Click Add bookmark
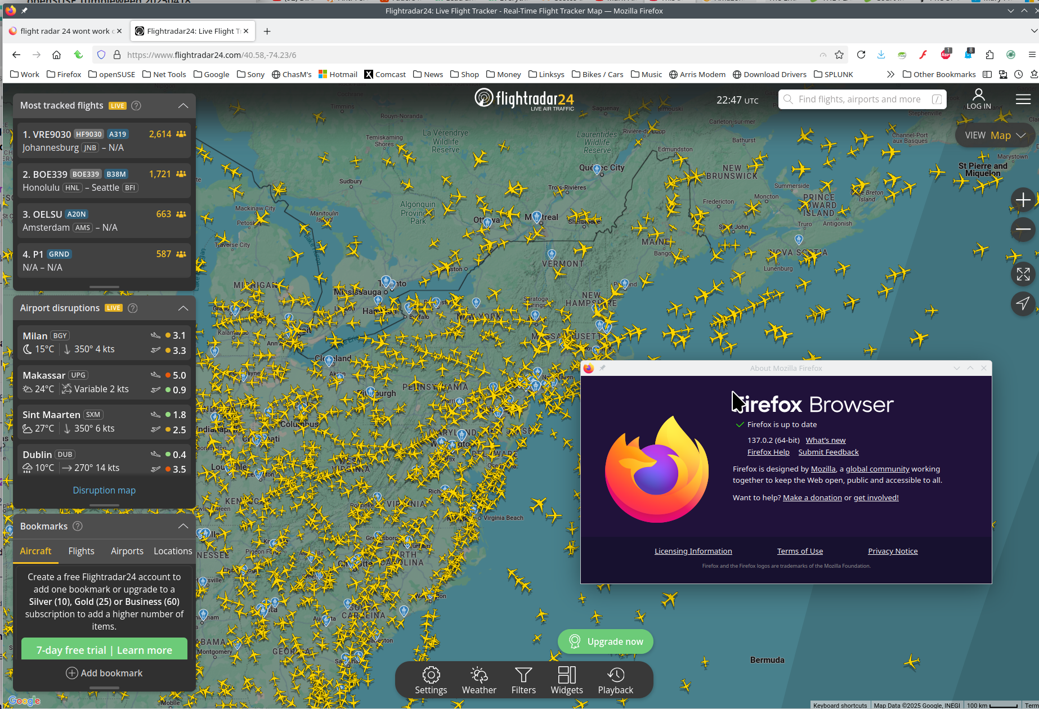The width and height of the screenshot is (1039, 709). 104,673
